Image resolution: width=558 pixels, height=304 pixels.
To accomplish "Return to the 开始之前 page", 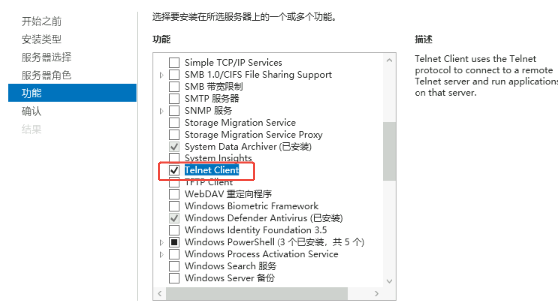I will (41, 21).
